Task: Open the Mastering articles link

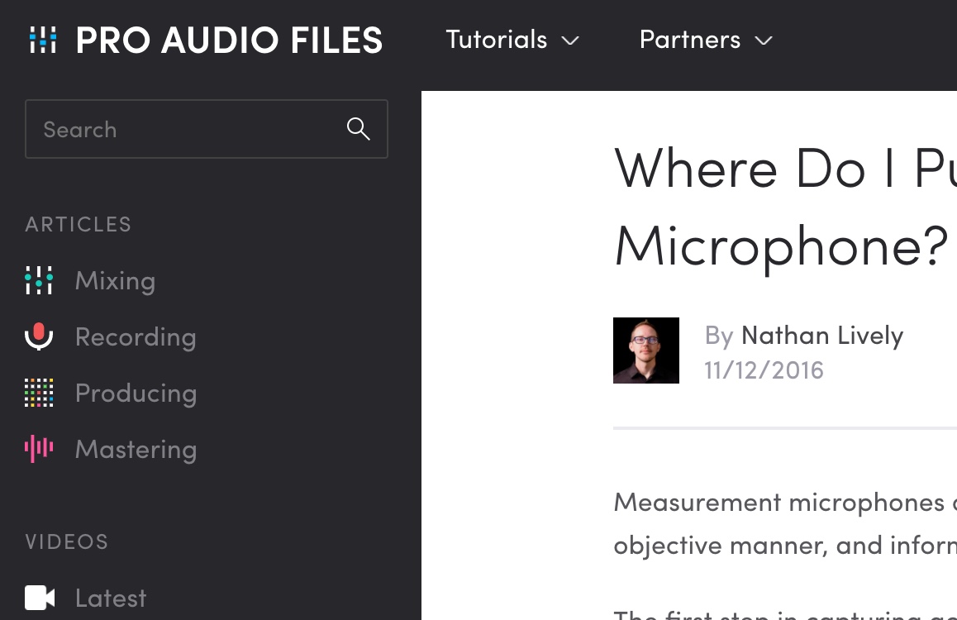Action: pos(136,450)
